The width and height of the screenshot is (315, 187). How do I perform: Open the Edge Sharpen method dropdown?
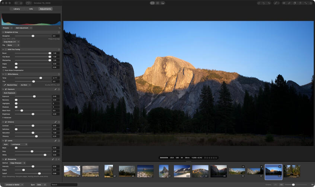[17, 163]
